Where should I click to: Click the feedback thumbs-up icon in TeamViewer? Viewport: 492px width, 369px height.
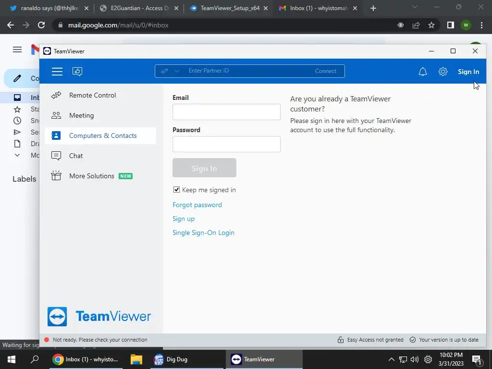[77, 72]
